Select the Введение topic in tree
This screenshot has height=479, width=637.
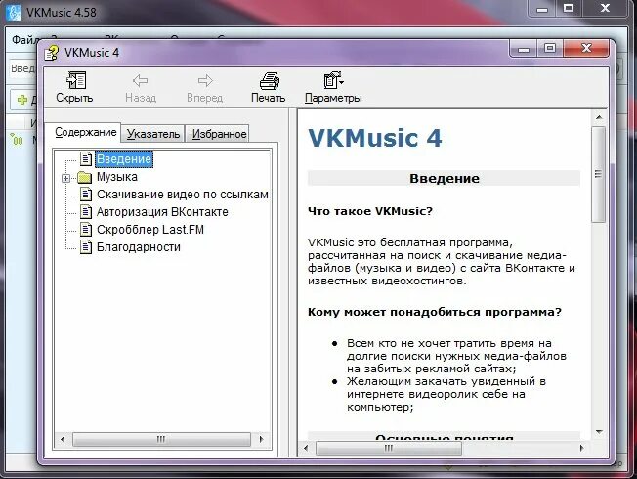(x=124, y=159)
